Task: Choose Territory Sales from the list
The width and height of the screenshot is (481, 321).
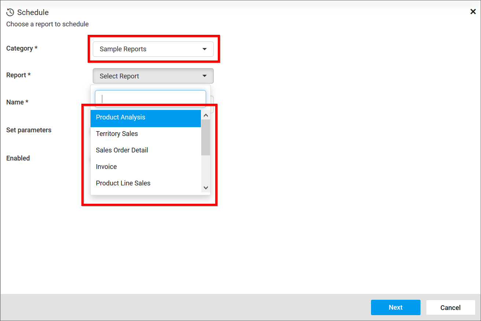Action: [146, 134]
